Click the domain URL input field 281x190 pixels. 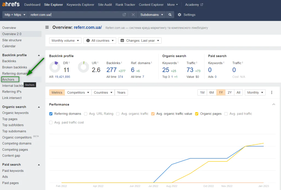click(75, 15)
